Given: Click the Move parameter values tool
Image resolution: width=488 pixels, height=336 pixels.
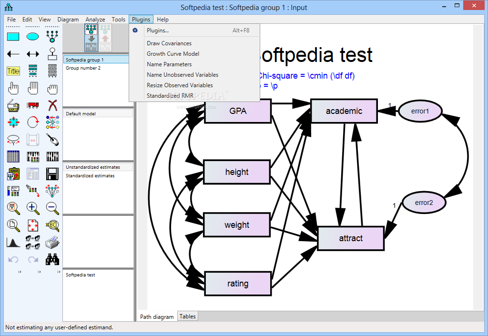Looking at the screenshot, I should [13, 140].
